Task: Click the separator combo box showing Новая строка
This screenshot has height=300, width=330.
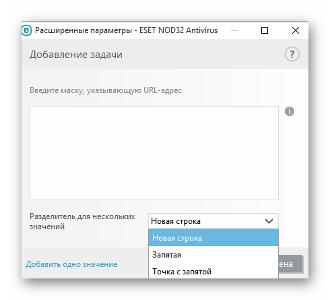Action: tap(213, 221)
